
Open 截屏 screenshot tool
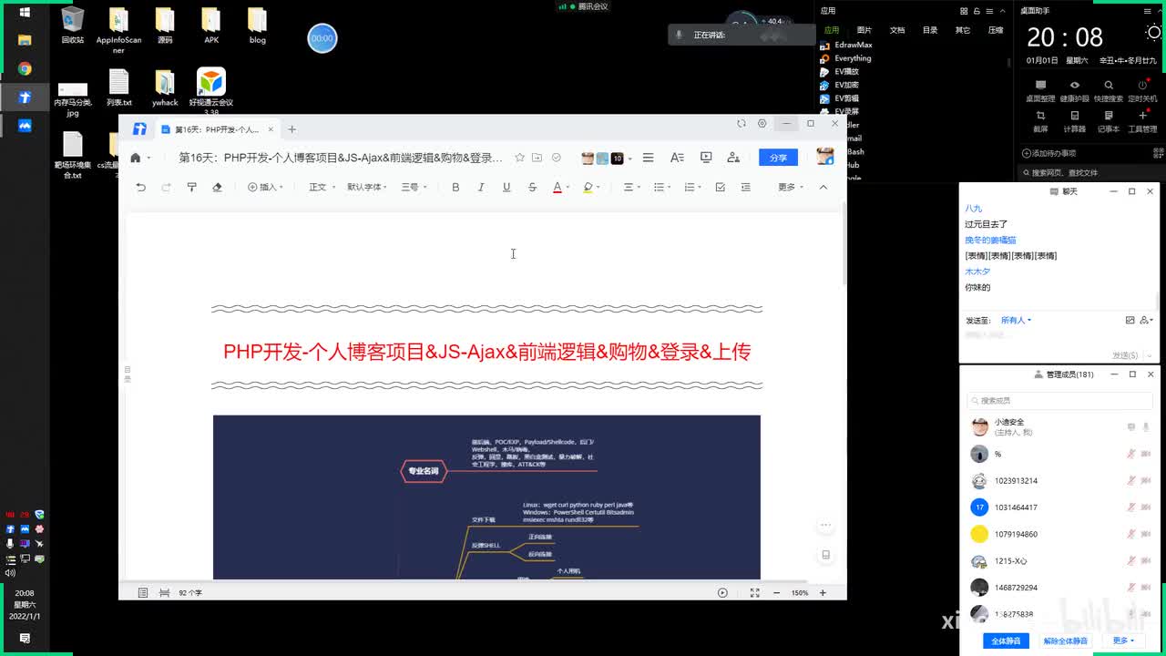coord(1040,121)
